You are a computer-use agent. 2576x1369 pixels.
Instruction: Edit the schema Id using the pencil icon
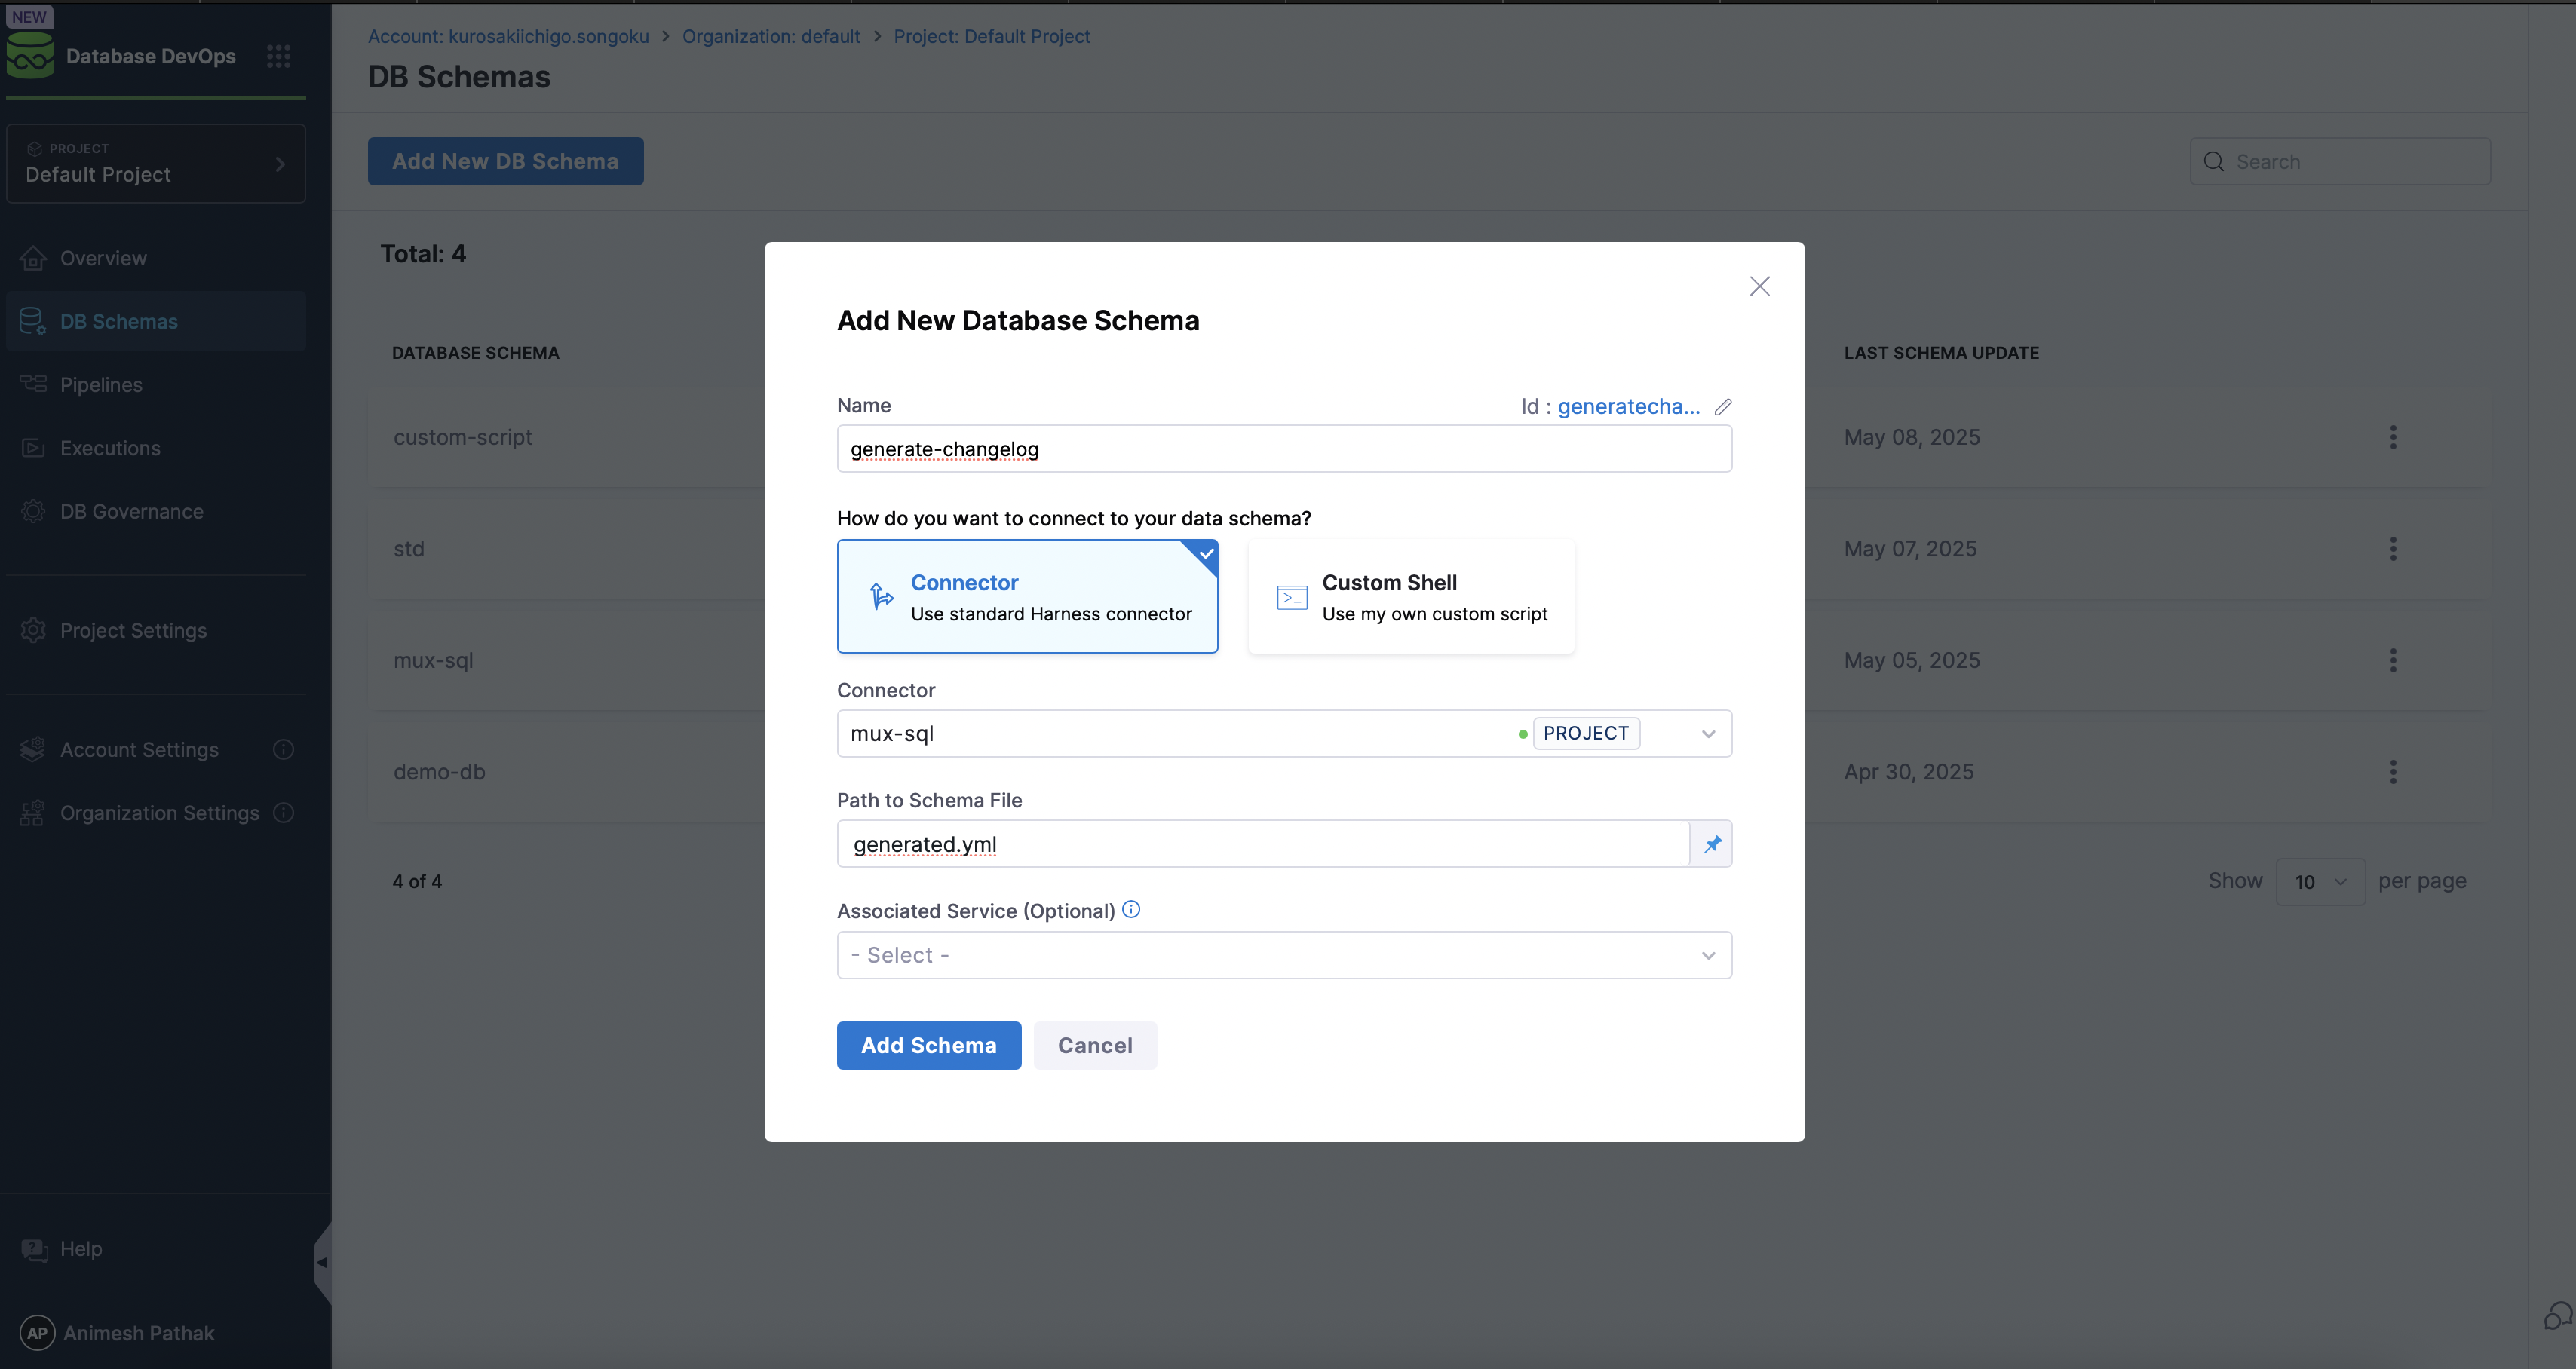click(x=1722, y=406)
